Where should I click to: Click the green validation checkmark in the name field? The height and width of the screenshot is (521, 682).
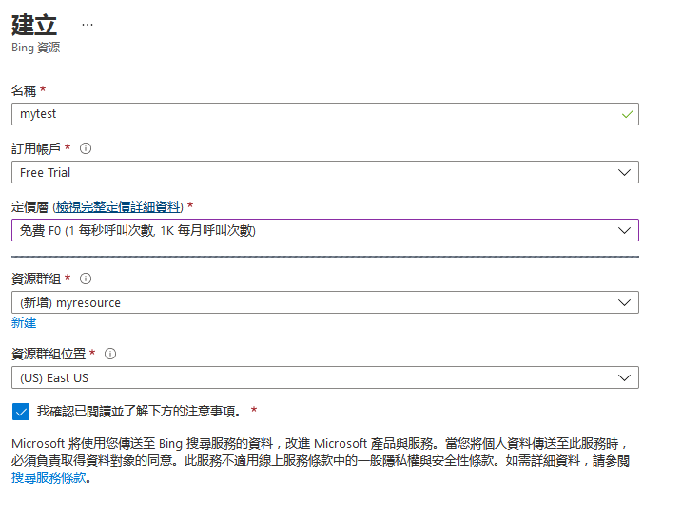click(627, 114)
